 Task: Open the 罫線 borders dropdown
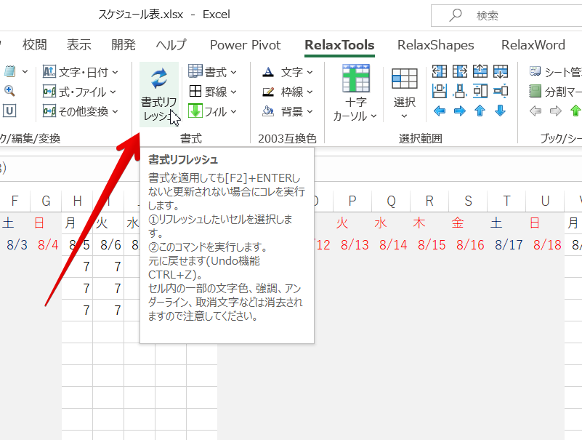212,92
